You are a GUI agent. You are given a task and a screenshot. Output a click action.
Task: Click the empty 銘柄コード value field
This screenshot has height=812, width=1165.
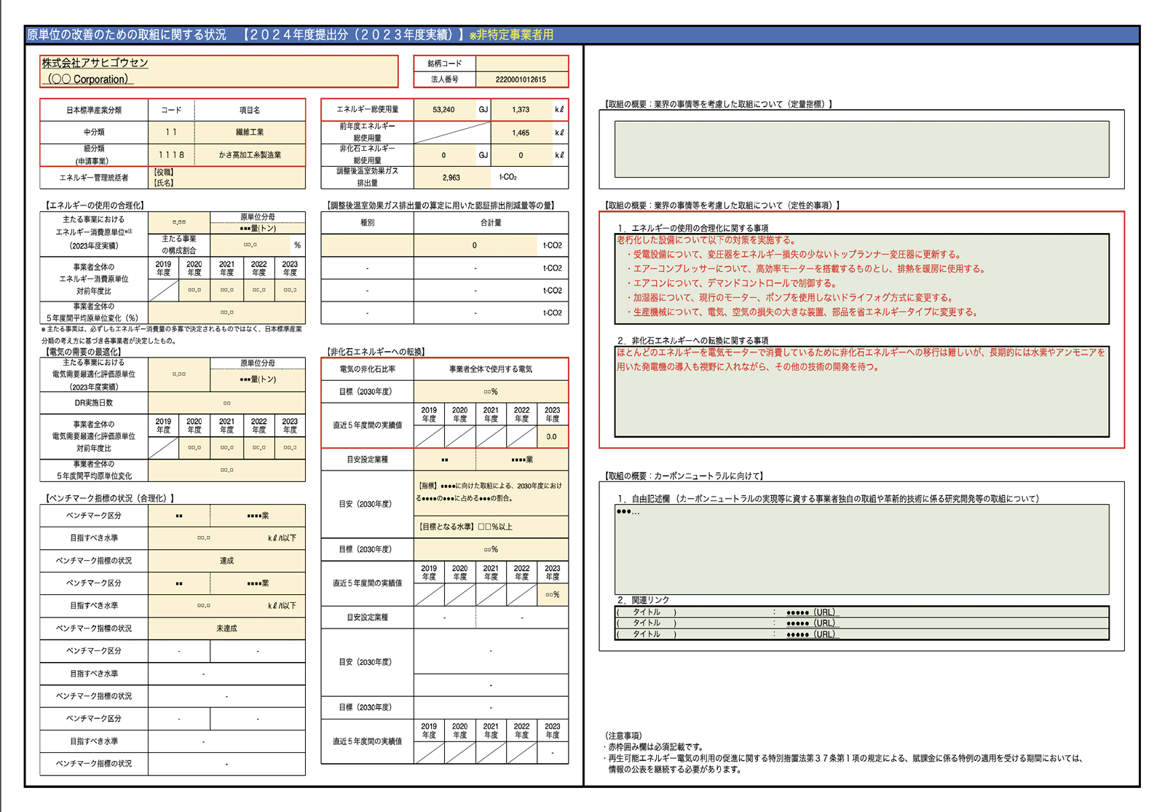(521, 63)
